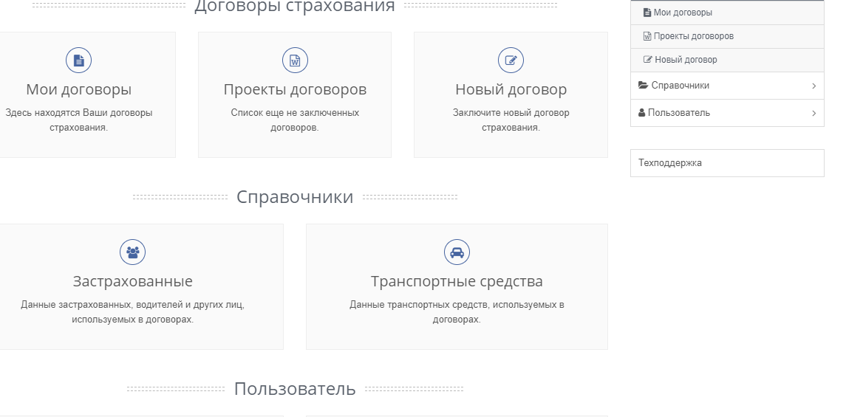The height and width of the screenshot is (417, 863).
Task: Click the text 'Заключите новый договор страхования.'
Action: [x=511, y=120]
